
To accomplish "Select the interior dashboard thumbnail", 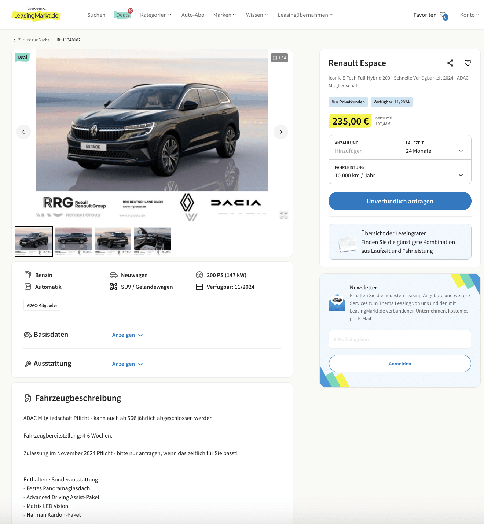I will pos(153,241).
